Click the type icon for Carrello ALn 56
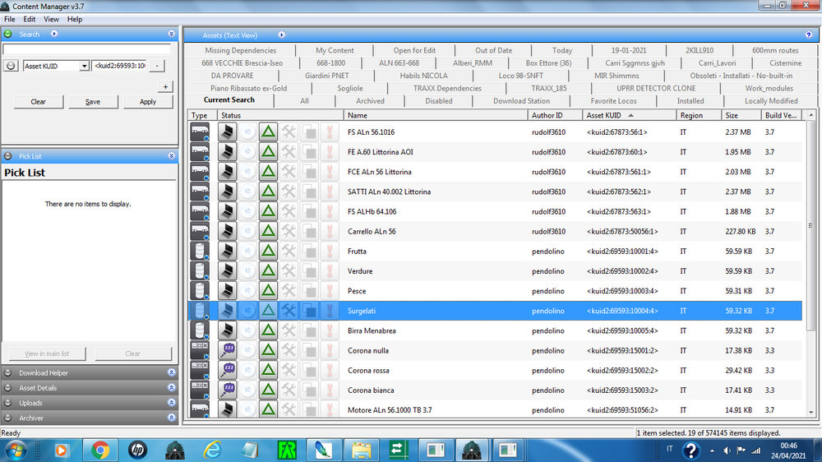The image size is (822, 462). pos(200,231)
